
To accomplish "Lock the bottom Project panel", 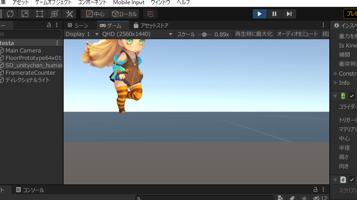I will coord(315,189).
